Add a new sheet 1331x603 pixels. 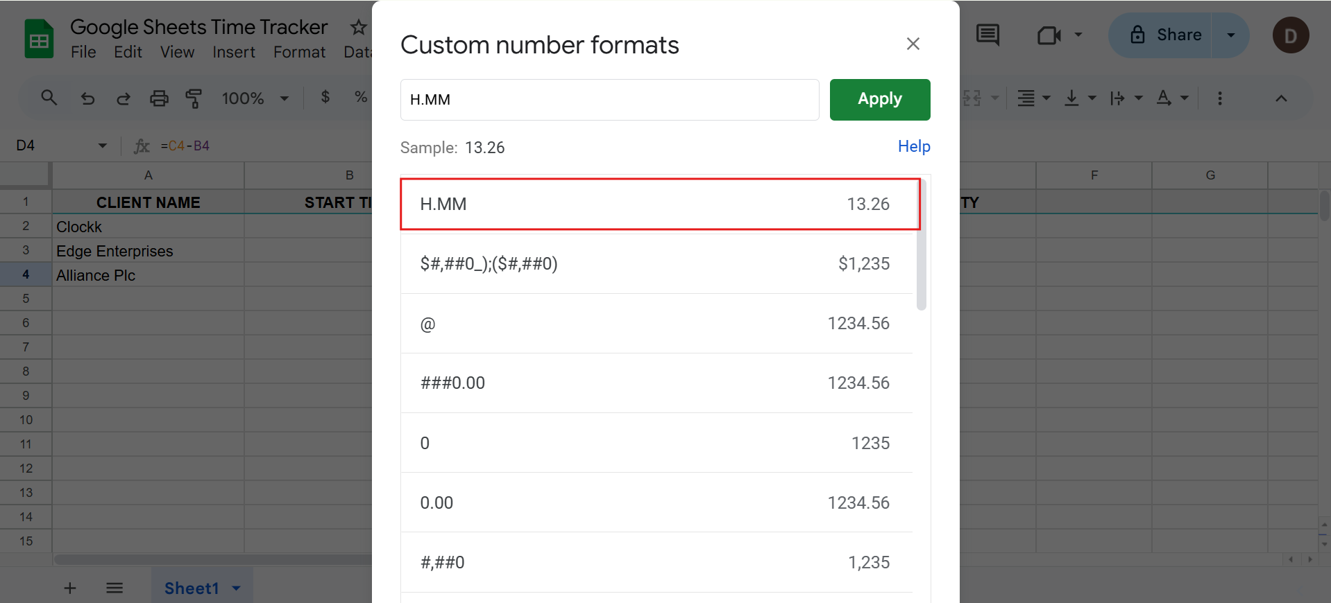click(70, 588)
